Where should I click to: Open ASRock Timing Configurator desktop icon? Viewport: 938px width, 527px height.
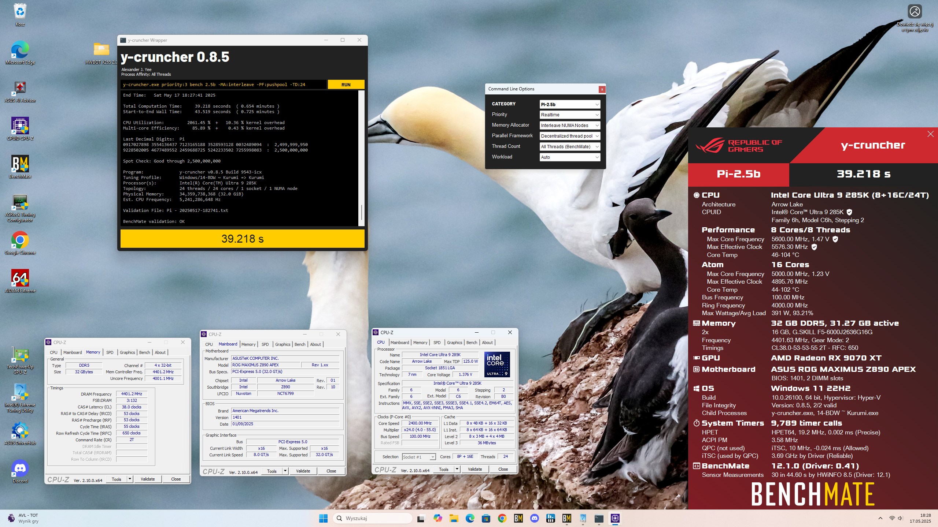pyautogui.click(x=20, y=208)
